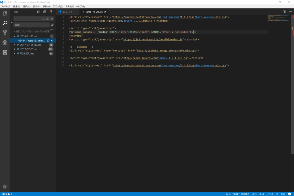Image resolution: width=294 pixels, height=196 pixels.
Task: Click the 置換 replace input field
Action: coord(31,25)
